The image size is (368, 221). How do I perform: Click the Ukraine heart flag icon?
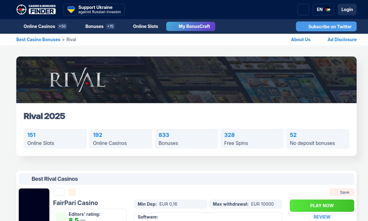pos(71,9)
